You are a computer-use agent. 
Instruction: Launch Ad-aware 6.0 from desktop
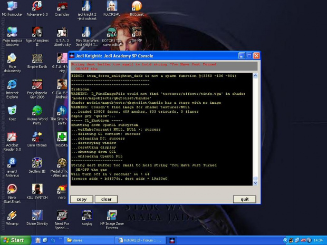click(37, 9)
